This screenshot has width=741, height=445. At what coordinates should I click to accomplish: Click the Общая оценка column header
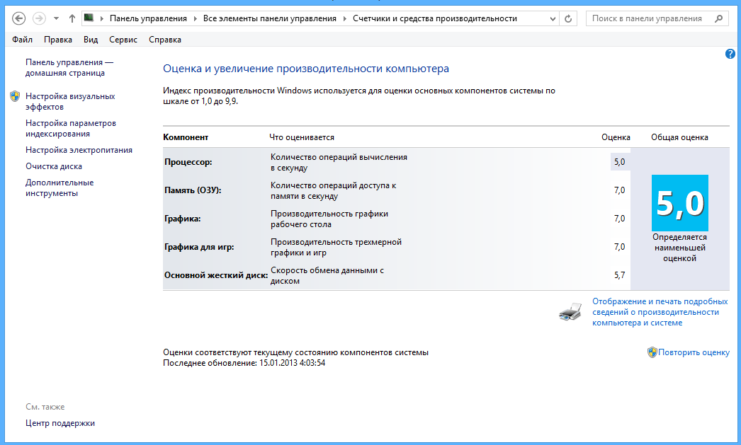coord(679,137)
